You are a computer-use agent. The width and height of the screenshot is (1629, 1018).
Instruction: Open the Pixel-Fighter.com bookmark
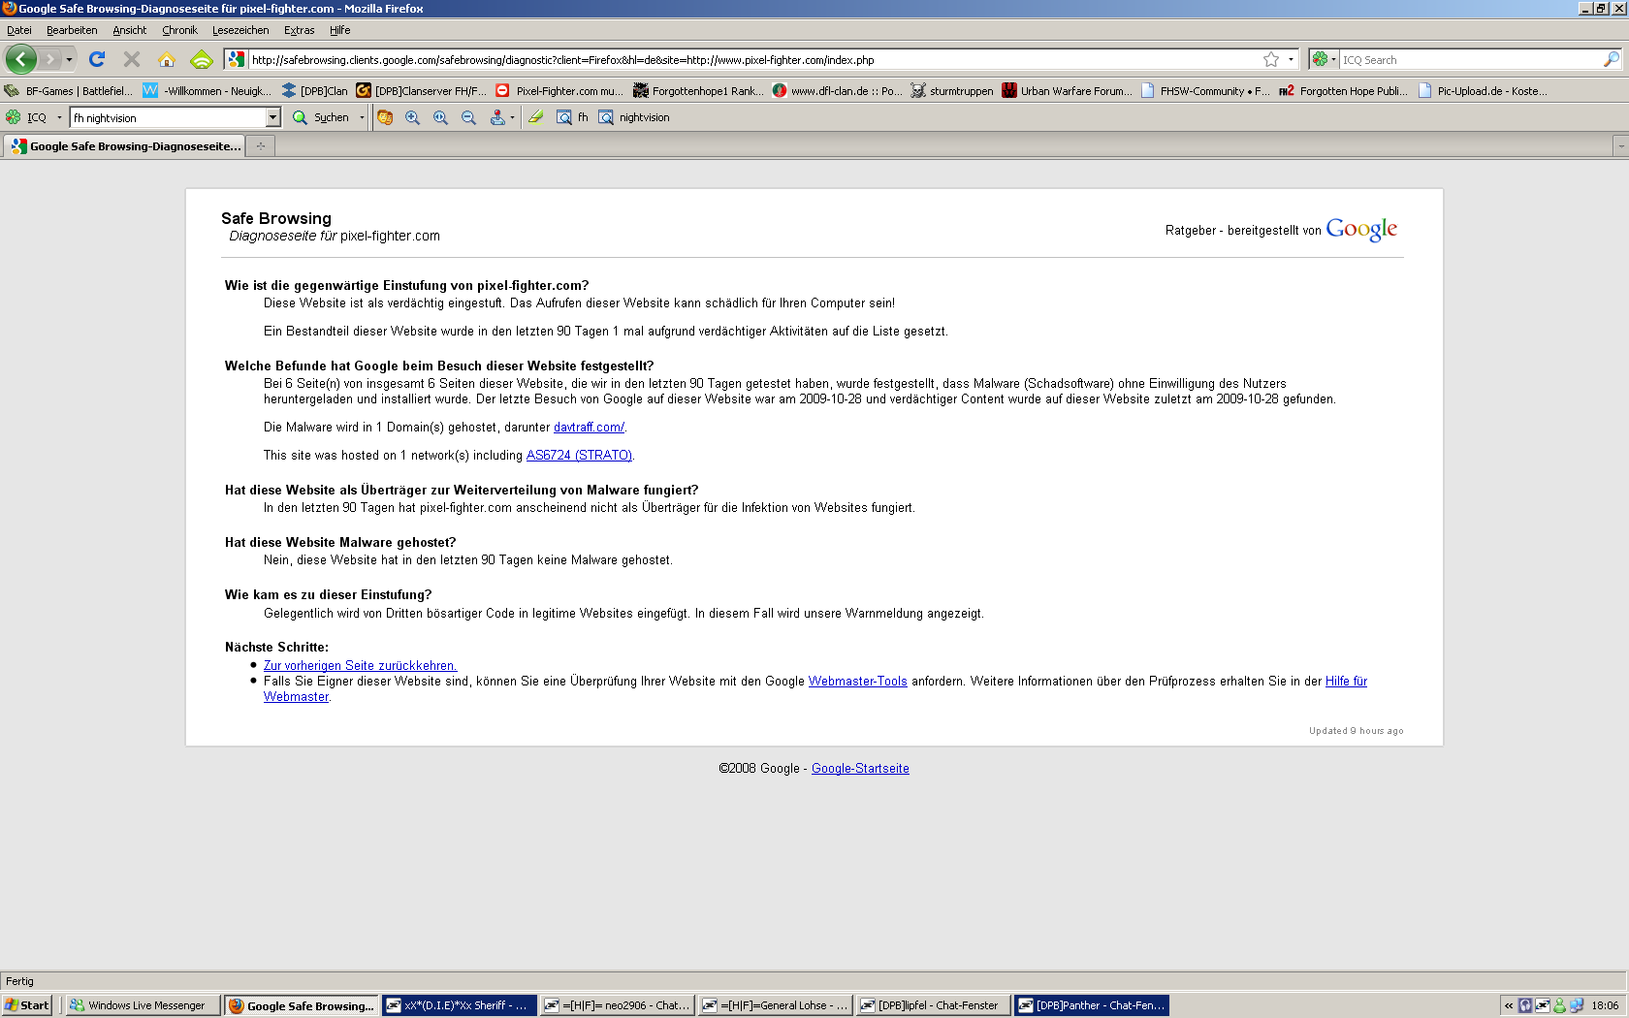tap(559, 90)
